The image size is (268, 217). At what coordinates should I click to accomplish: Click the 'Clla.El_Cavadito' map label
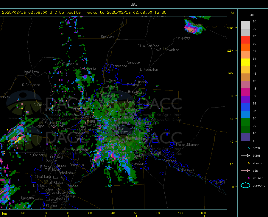point(165,50)
